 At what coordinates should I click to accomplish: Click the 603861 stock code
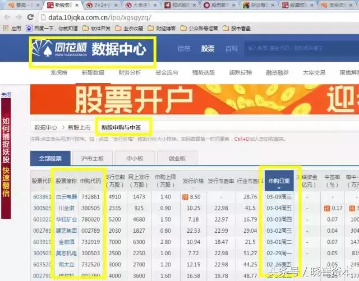tap(42, 197)
